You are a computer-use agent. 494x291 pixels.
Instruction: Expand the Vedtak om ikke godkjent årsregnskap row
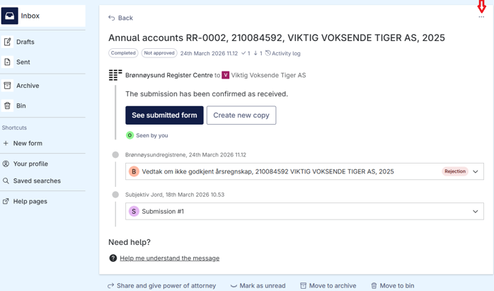pyautogui.click(x=304, y=171)
